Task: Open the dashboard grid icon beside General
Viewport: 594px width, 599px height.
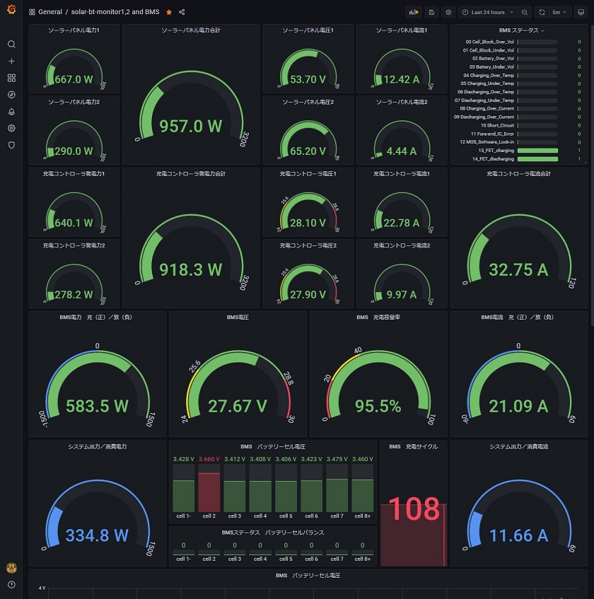Action: [x=32, y=12]
